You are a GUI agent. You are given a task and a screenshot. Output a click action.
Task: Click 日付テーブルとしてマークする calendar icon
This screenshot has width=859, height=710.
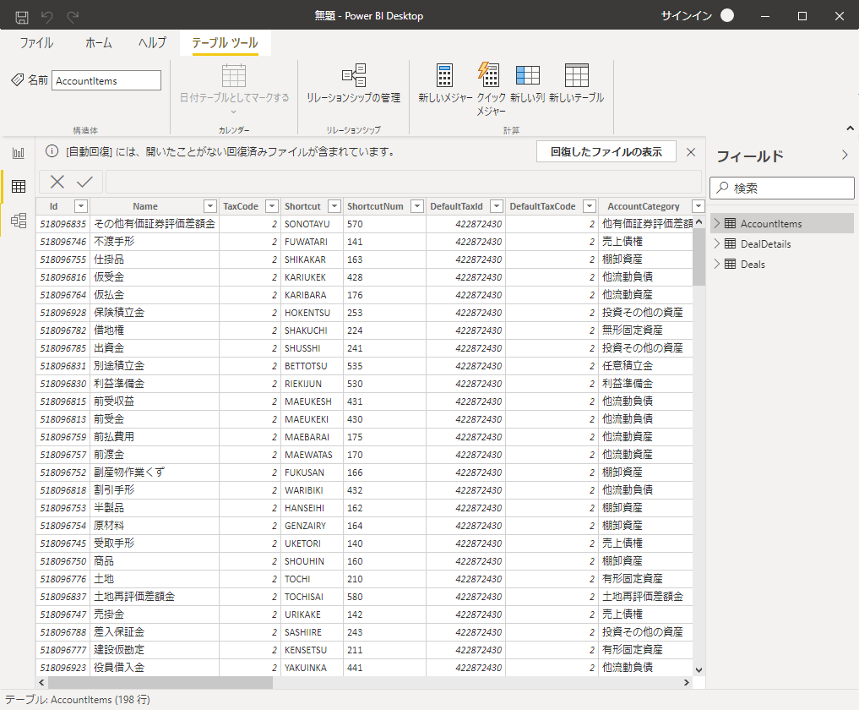(x=234, y=76)
